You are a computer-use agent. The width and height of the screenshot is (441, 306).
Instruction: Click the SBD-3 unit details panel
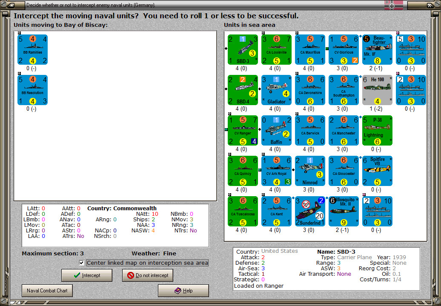pos(326,269)
